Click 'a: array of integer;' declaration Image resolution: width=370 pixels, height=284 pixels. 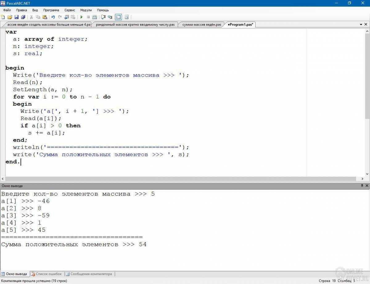coord(50,39)
